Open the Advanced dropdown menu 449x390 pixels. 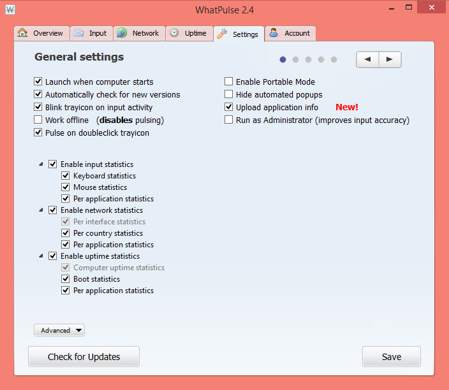click(59, 330)
